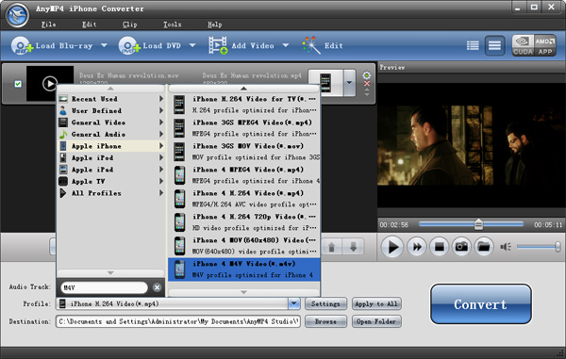Click the Settings button

click(x=325, y=303)
